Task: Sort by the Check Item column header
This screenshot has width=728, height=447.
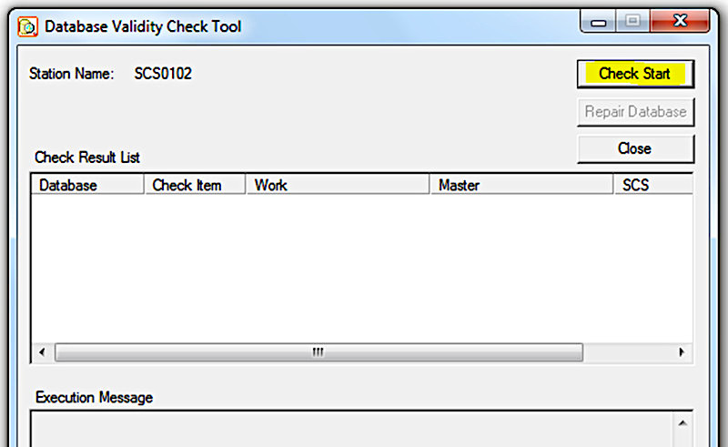Action: [x=195, y=185]
